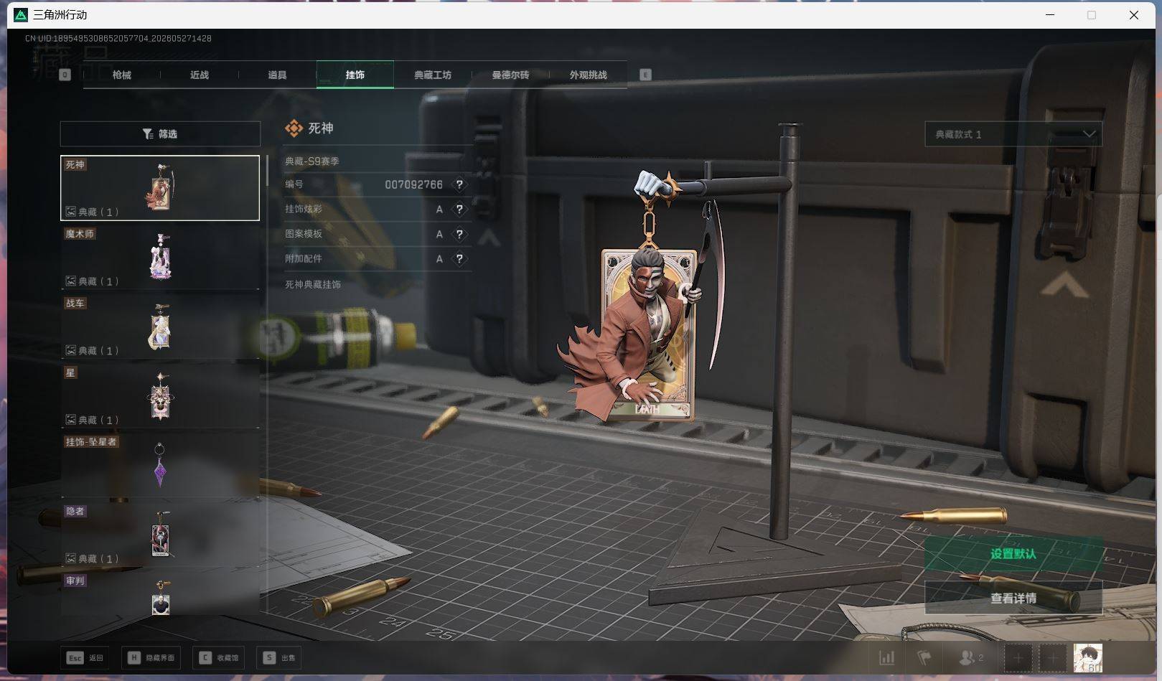Expand the 典藏款式 1 dropdown
This screenshot has height=681, width=1162.
point(1013,134)
